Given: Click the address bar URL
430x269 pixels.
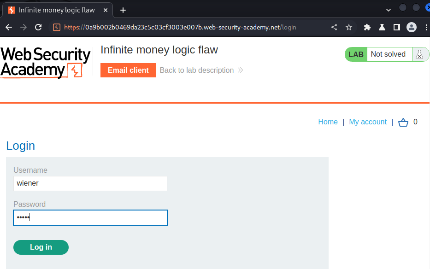Looking at the screenshot, I should pyautogui.click(x=180, y=28).
